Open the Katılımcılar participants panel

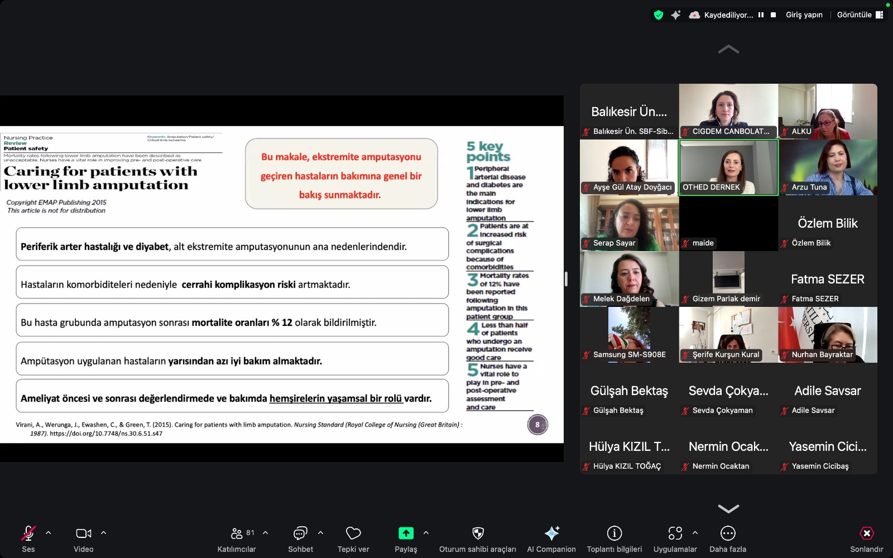[x=237, y=539]
